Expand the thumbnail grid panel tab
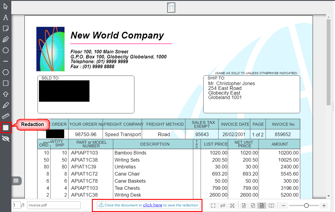335x212 pixels. 16,181
